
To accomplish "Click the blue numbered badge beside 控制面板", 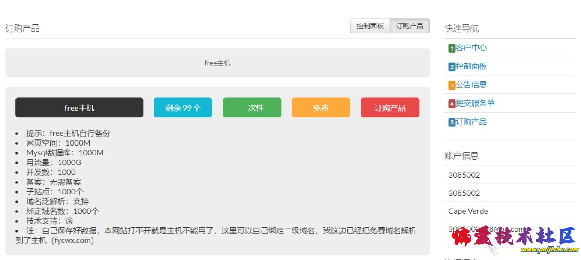I will (451, 66).
